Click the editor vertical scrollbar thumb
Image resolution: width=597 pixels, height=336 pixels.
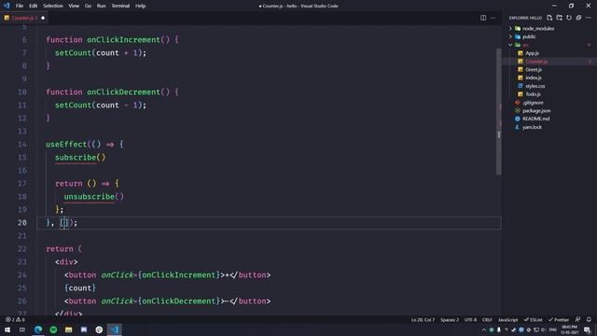(x=498, y=111)
